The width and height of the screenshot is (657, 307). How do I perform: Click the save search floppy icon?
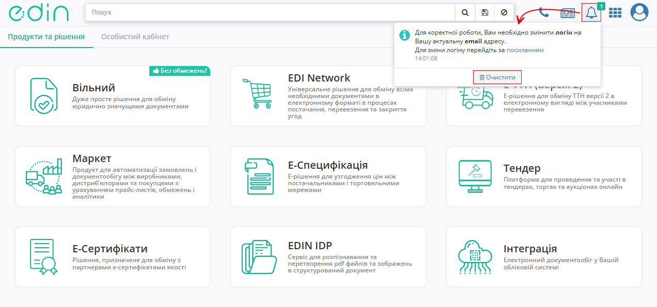click(x=484, y=12)
